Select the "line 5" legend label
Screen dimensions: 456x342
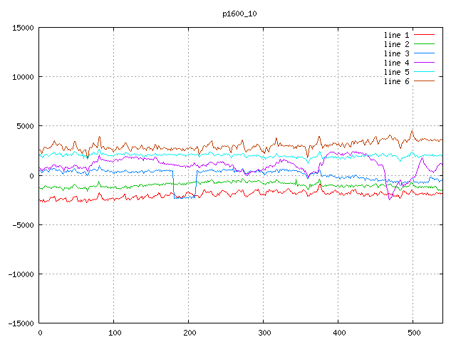[x=397, y=72]
